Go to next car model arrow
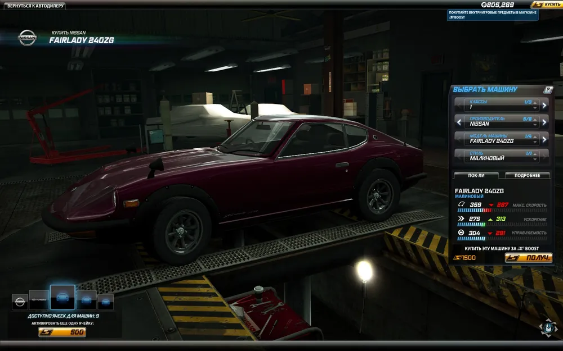Image resolution: width=563 pixels, height=351 pixels. 544,139
